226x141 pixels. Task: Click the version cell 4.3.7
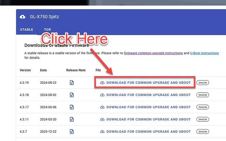[23, 132]
